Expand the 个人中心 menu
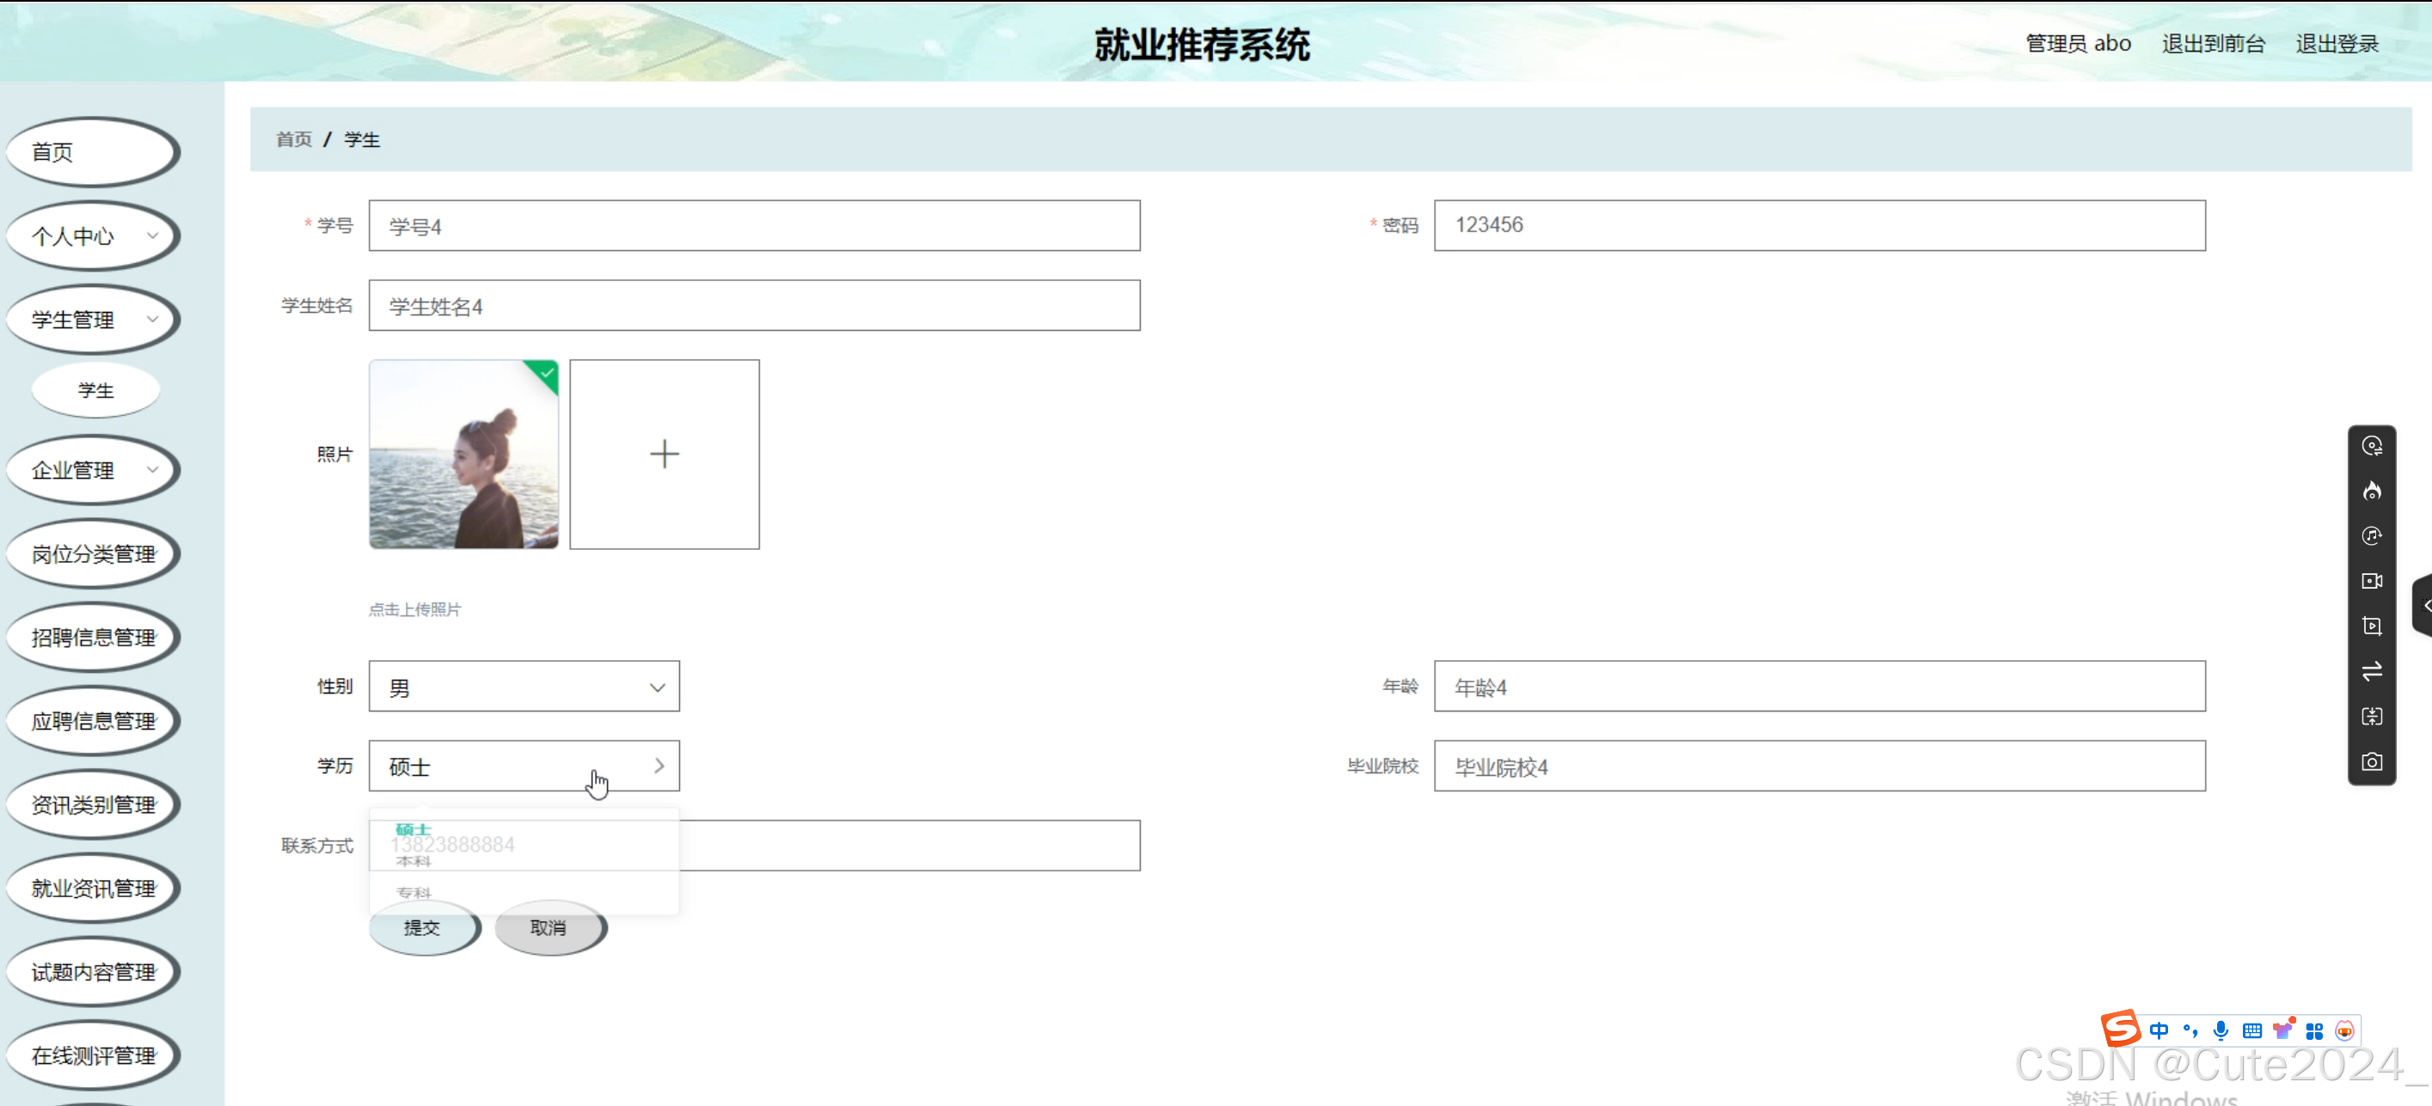This screenshot has width=2432, height=1106. click(92, 236)
